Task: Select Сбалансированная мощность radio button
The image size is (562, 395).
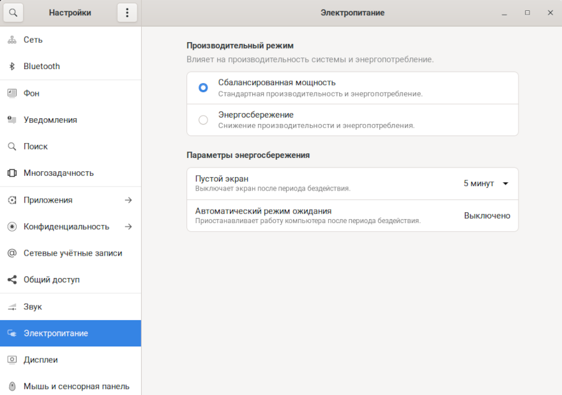Action: tap(203, 88)
